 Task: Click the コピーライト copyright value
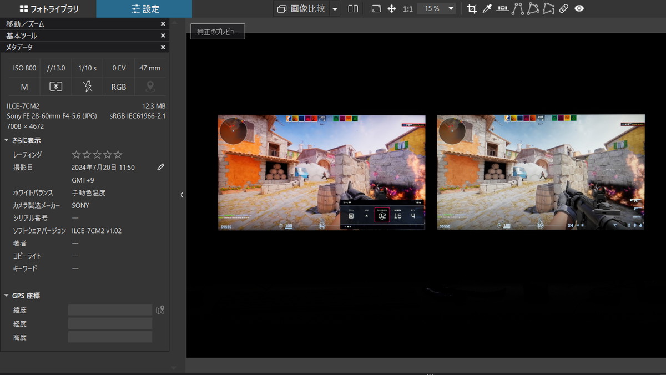point(75,256)
